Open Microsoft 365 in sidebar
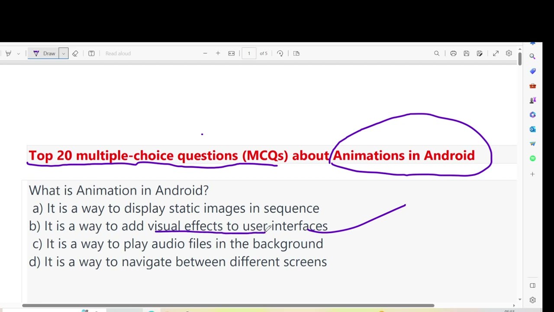This screenshot has width=554, height=312. 533,115
